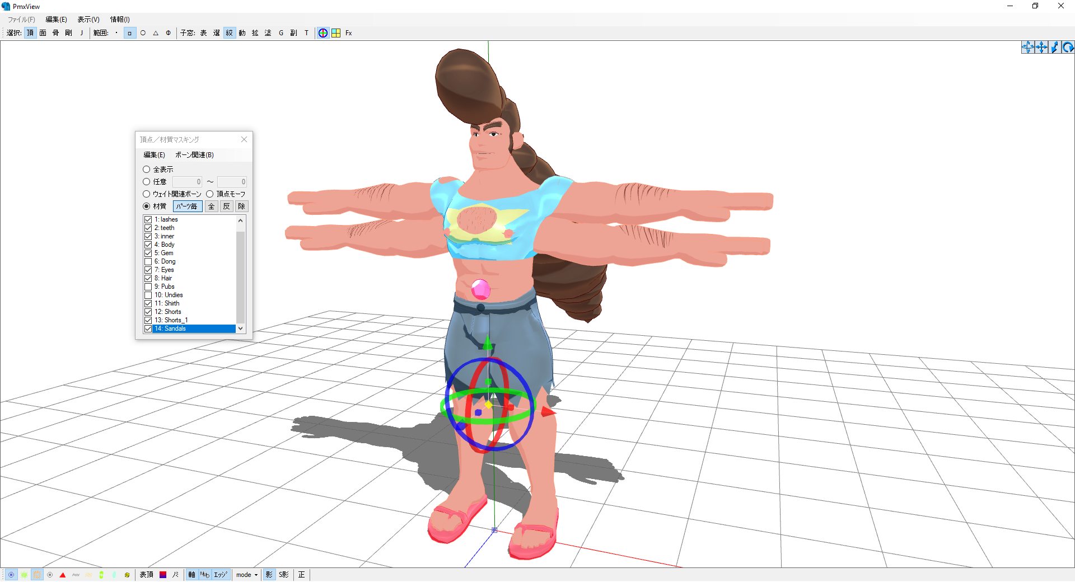Open the 表 display sub-window
The image size is (1075, 582).
204,33
